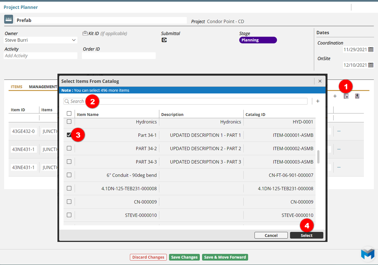The width and height of the screenshot is (378, 265).
Task: Click the add from catalog icon
Action: (346, 96)
